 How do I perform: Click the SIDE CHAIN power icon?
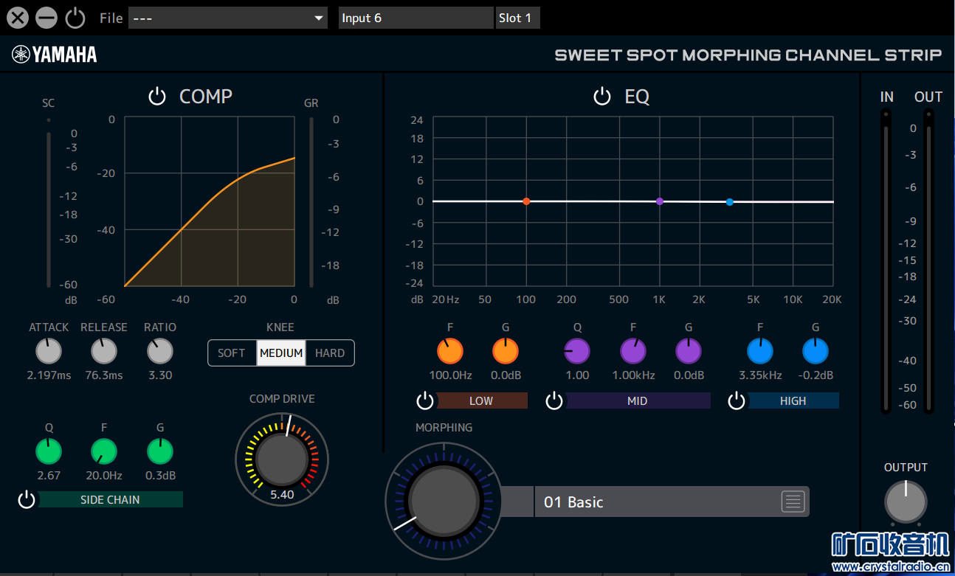(x=27, y=500)
